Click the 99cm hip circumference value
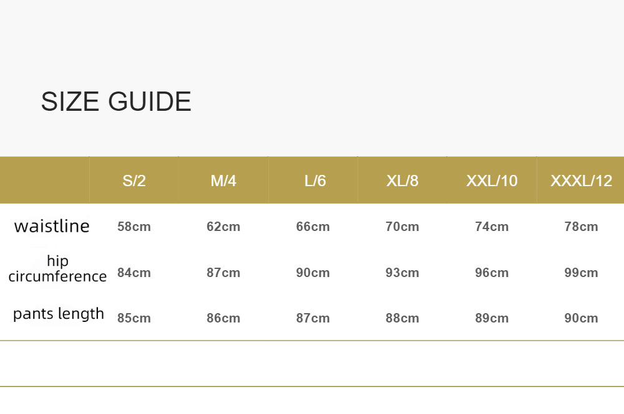The image size is (624, 414). [x=581, y=273]
